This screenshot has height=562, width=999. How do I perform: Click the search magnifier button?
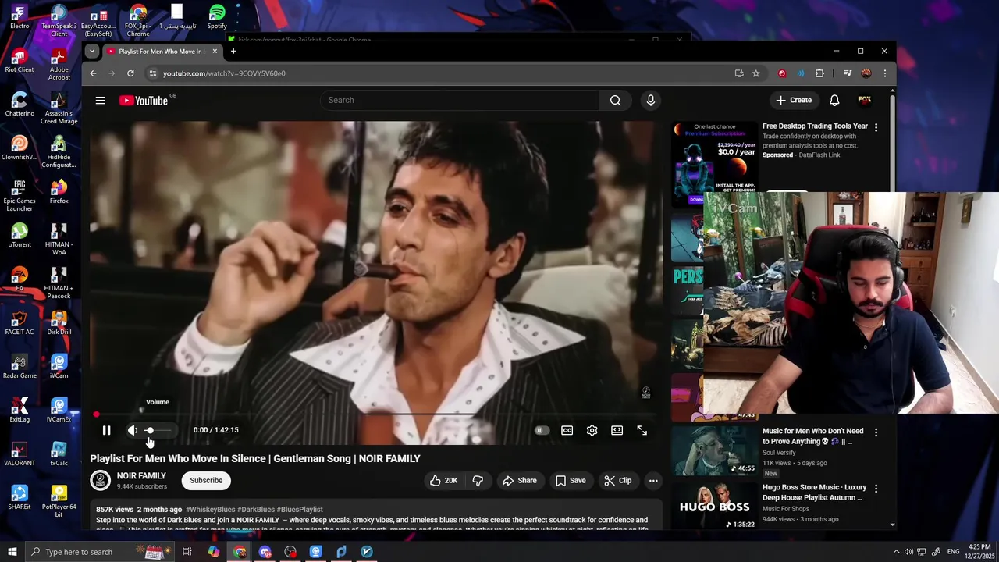tap(615, 100)
